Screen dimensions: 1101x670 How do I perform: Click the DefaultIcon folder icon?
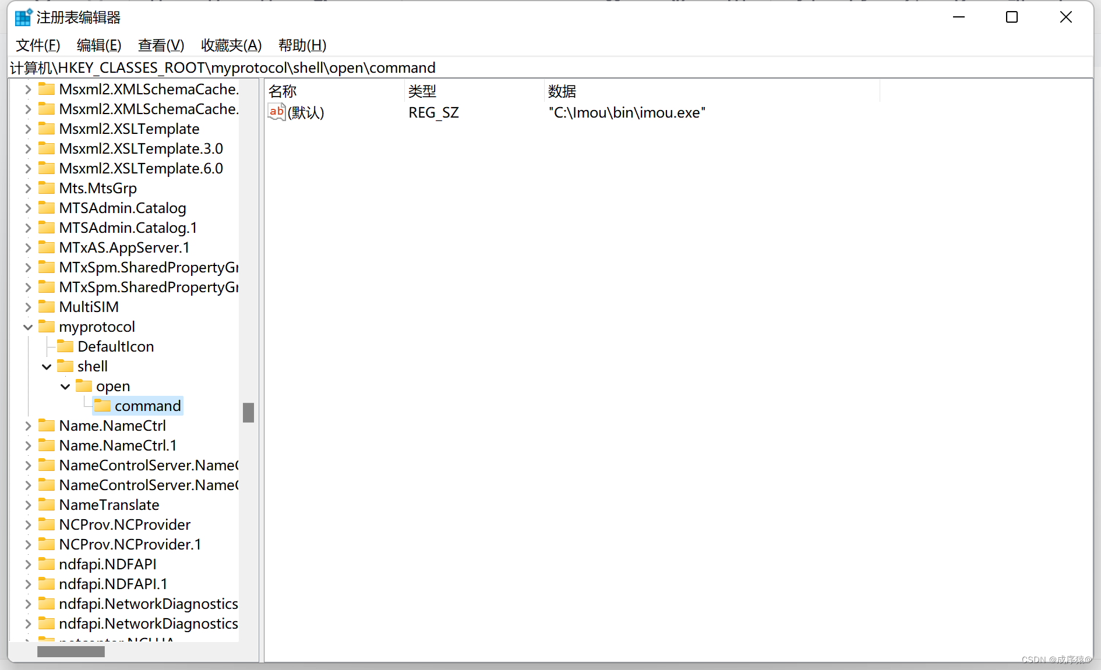coord(65,346)
